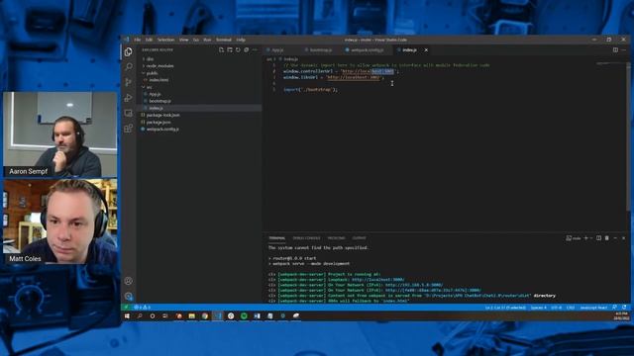634x356 pixels.
Task: Open the Go menu
Action: click(x=196, y=40)
